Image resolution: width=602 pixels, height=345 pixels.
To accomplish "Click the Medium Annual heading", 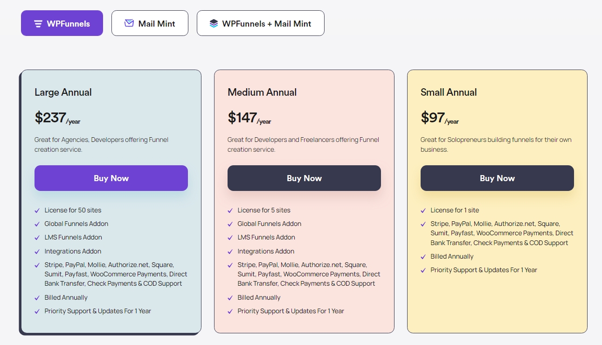I will pyautogui.click(x=262, y=92).
